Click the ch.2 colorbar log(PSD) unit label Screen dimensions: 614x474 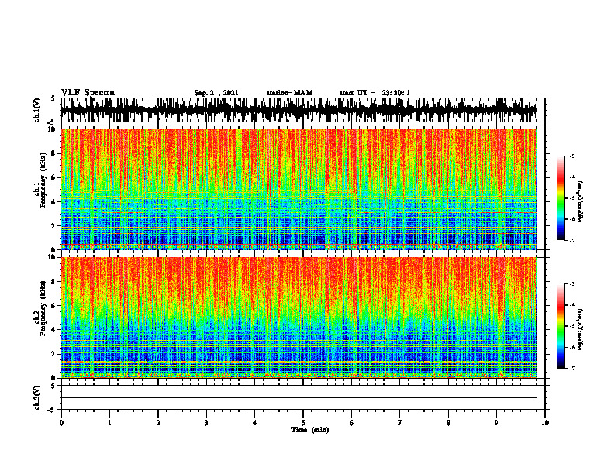click(x=581, y=329)
